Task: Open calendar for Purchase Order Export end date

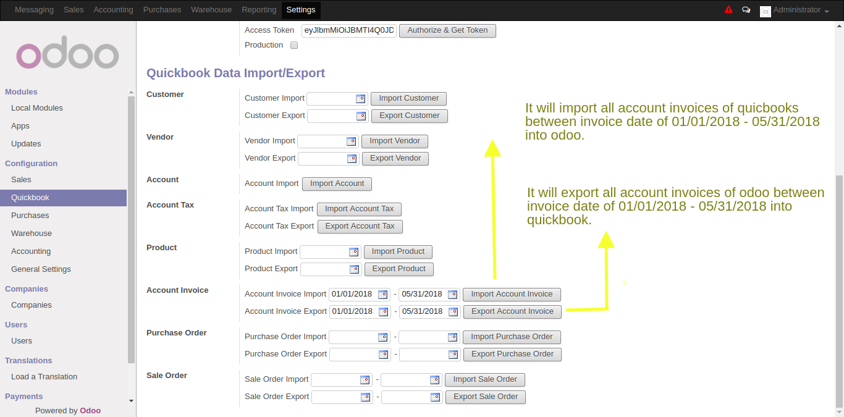Action: 453,355
